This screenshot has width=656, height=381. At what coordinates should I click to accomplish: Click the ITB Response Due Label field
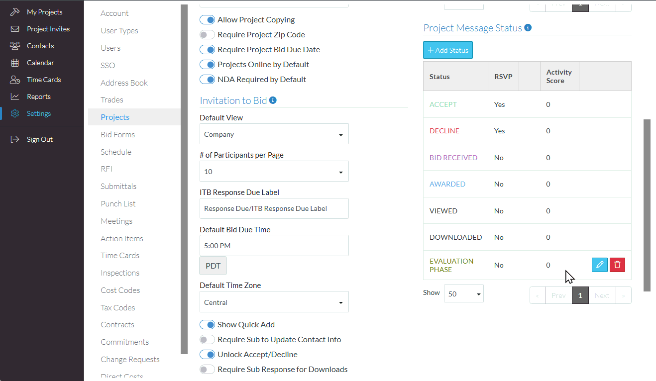tap(274, 208)
